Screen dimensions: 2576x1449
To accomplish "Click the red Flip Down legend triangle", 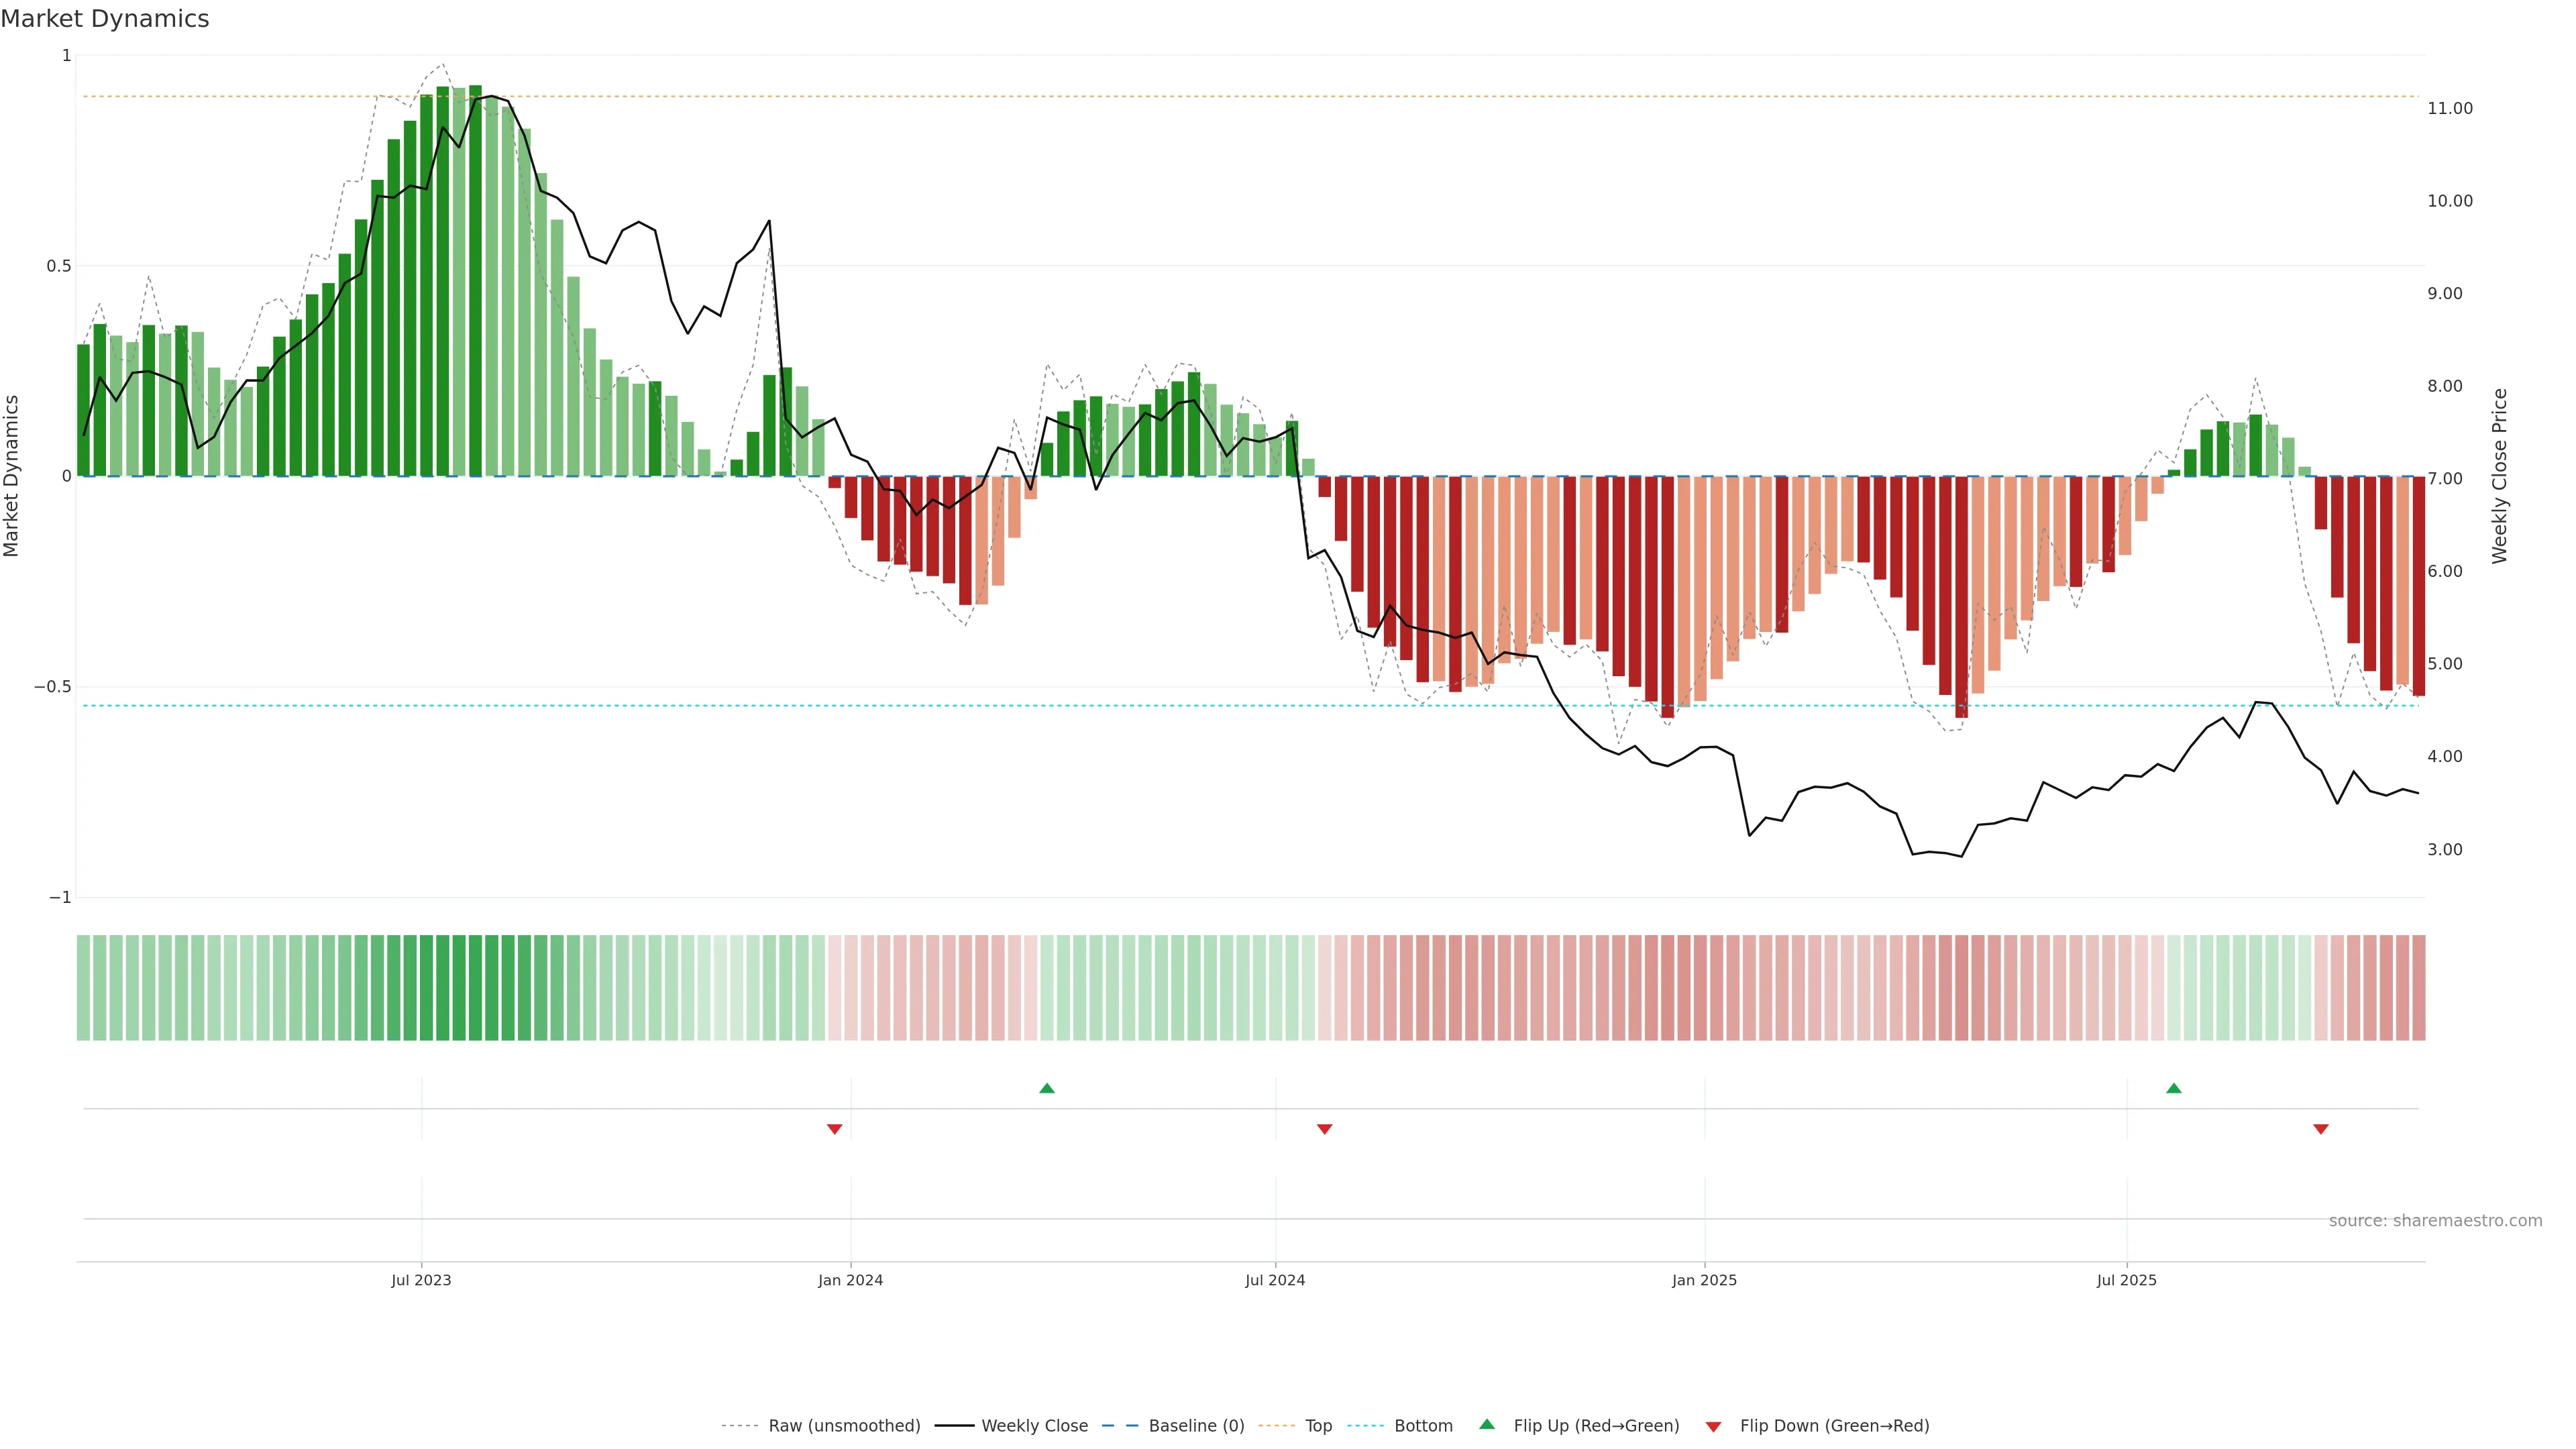I will tap(1713, 1426).
